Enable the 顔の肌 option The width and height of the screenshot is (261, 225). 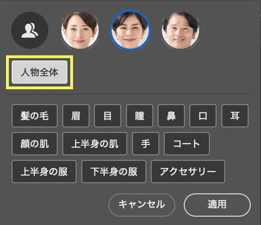coord(34,144)
